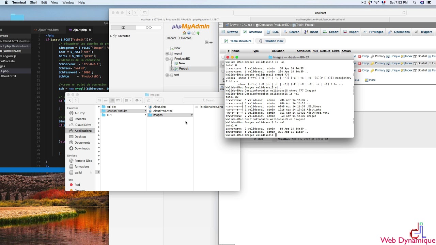Viewport: 436px width, 245px height.
Task: Click Recent in phpMyAdmin navigation
Action: click(171, 38)
